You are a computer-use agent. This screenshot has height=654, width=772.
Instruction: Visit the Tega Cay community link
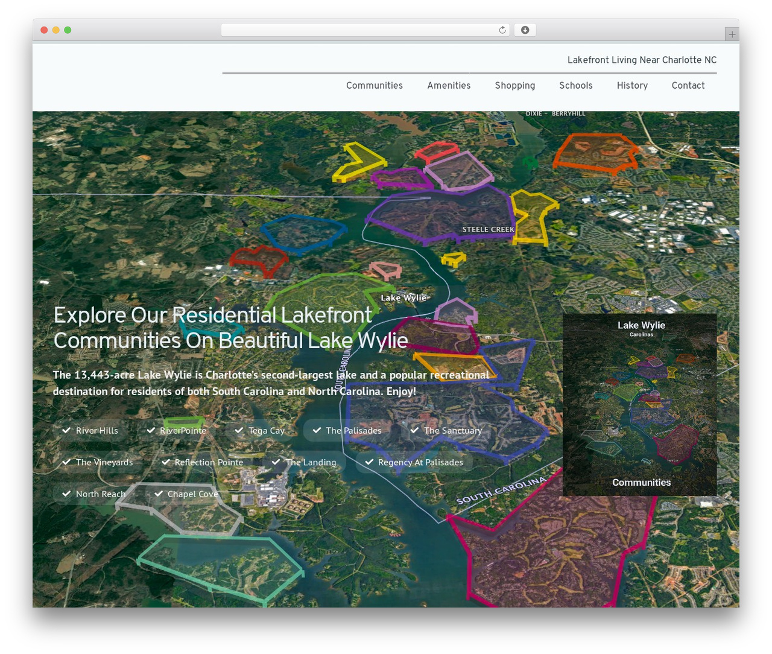tap(259, 431)
